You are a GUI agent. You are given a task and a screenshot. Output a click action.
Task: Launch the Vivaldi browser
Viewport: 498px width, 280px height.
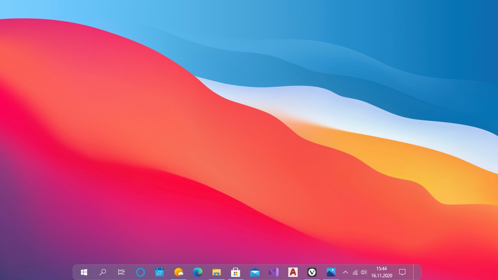(x=312, y=272)
